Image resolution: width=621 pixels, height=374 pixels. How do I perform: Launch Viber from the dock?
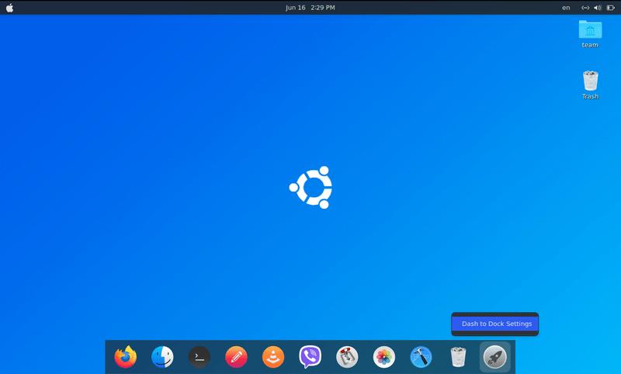coord(310,357)
